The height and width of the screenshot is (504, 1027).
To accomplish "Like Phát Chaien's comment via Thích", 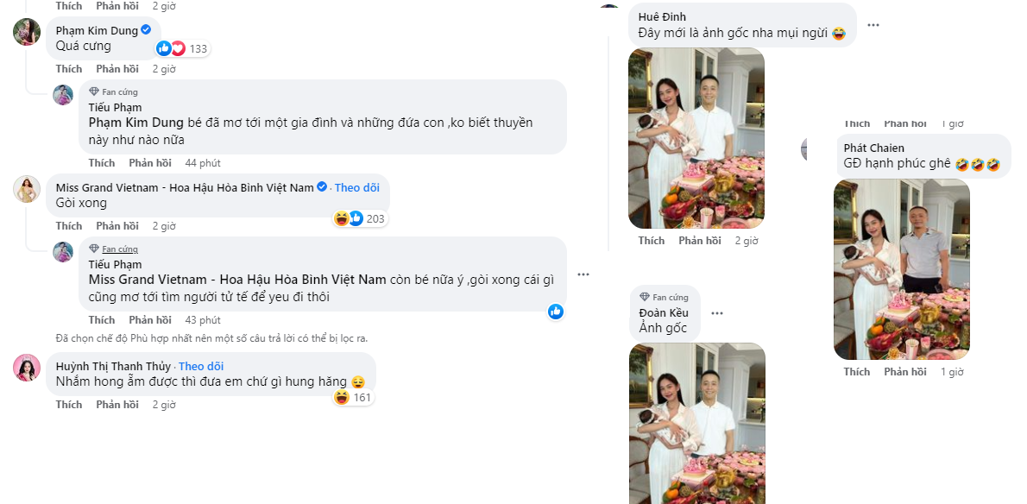I will pos(857,371).
